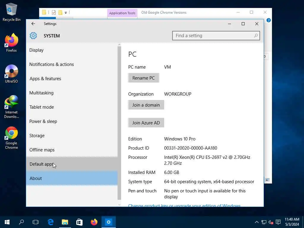Click the Rename PC button
The width and height of the screenshot is (304, 228).
pos(143,78)
